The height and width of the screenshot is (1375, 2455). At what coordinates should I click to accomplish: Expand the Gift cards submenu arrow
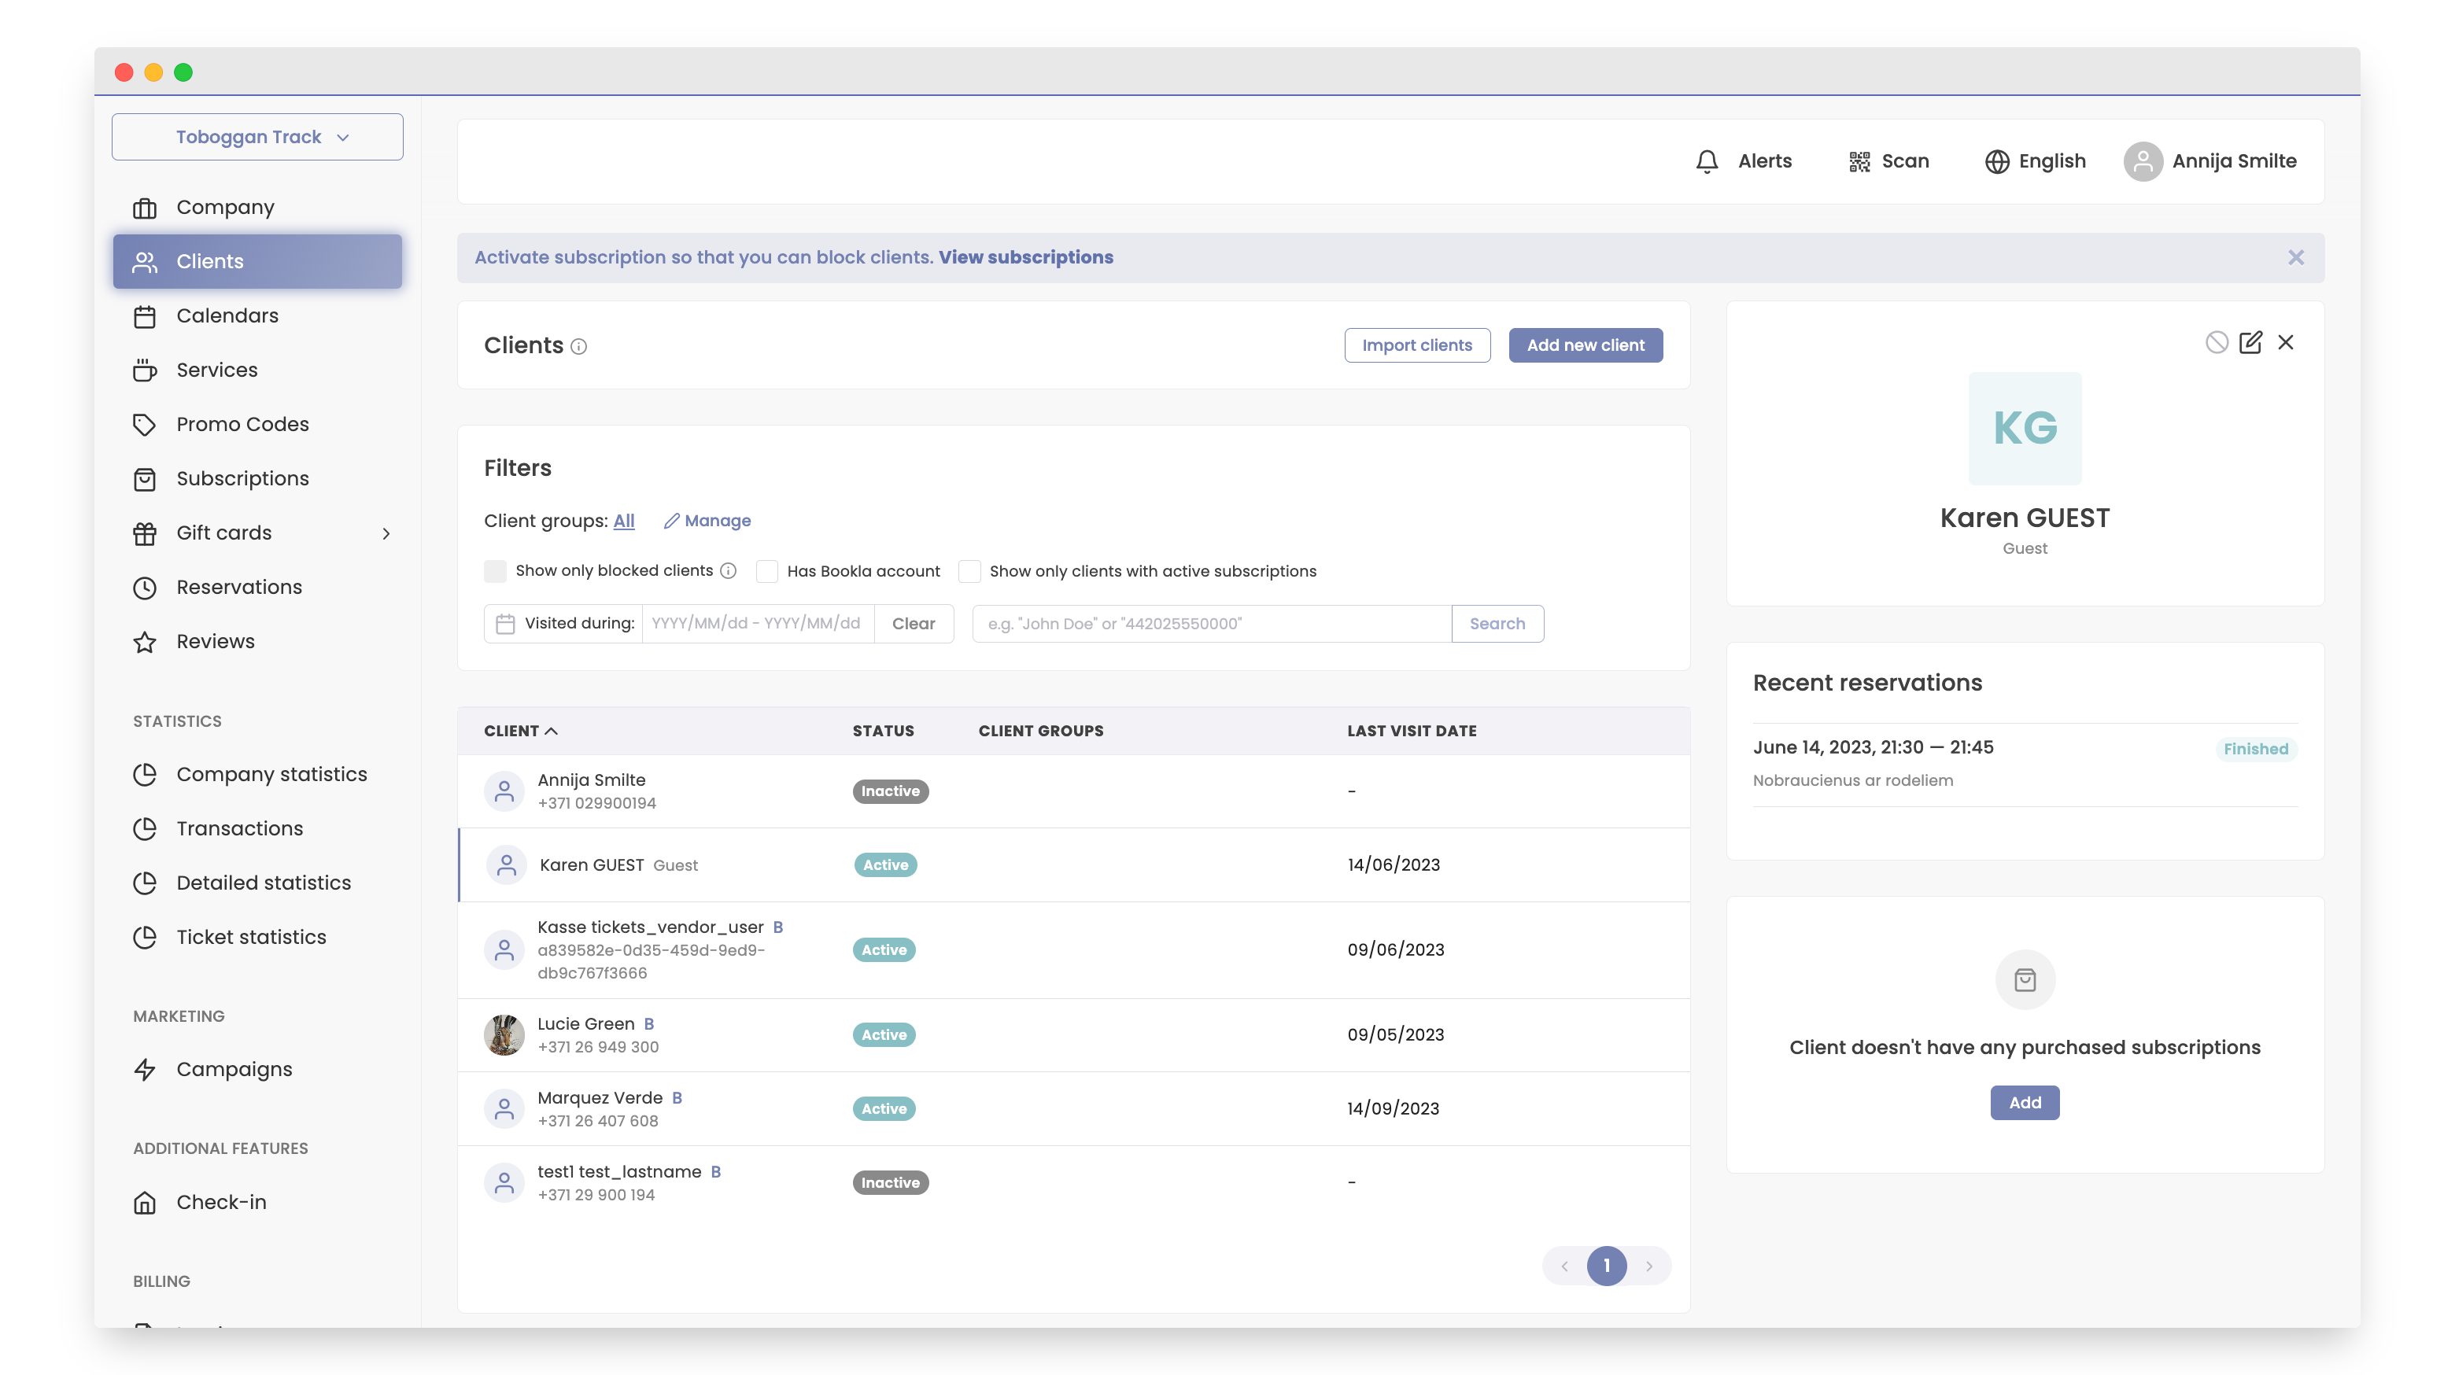386,533
